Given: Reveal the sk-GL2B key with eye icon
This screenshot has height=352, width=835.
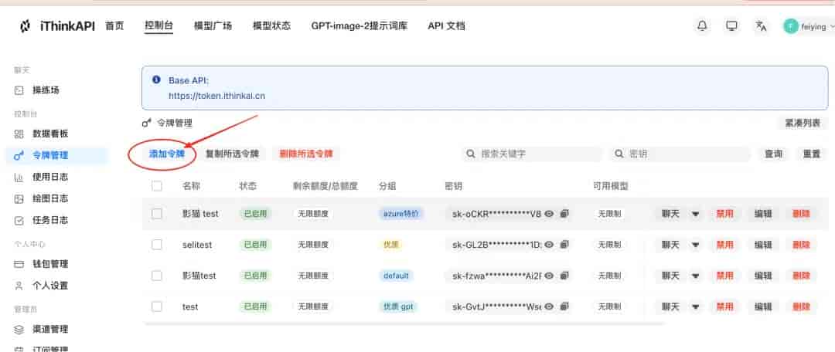Looking at the screenshot, I should [549, 245].
